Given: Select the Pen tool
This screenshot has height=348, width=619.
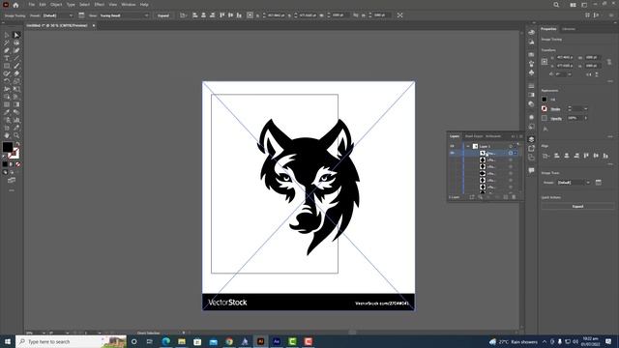Looking at the screenshot, I should tap(7, 50).
